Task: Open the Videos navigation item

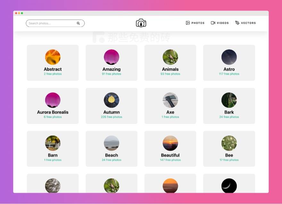Action: (223, 23)
